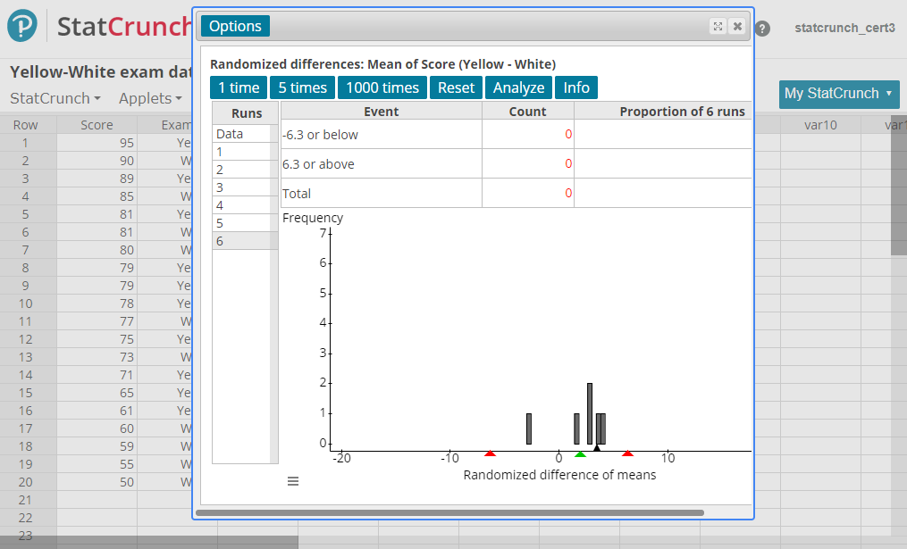The image size is (907, 549).
Task: Open the StatCrunch menu
Action: [x=55, y=98]
